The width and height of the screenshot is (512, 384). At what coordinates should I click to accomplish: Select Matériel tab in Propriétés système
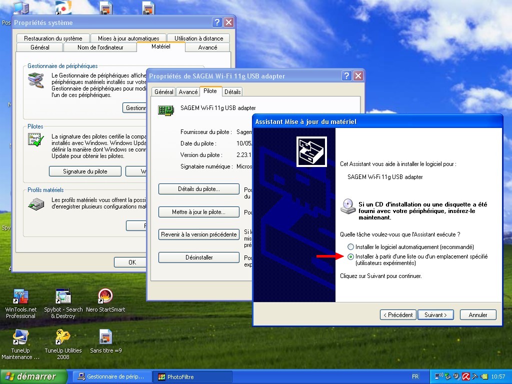point(160,46)
